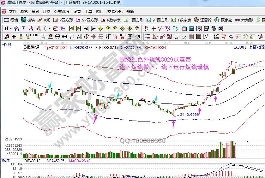Open the 江恩 menu
The height and width of the screenshot is (178, 265).
pyautogui.click(x=47, y=12)
